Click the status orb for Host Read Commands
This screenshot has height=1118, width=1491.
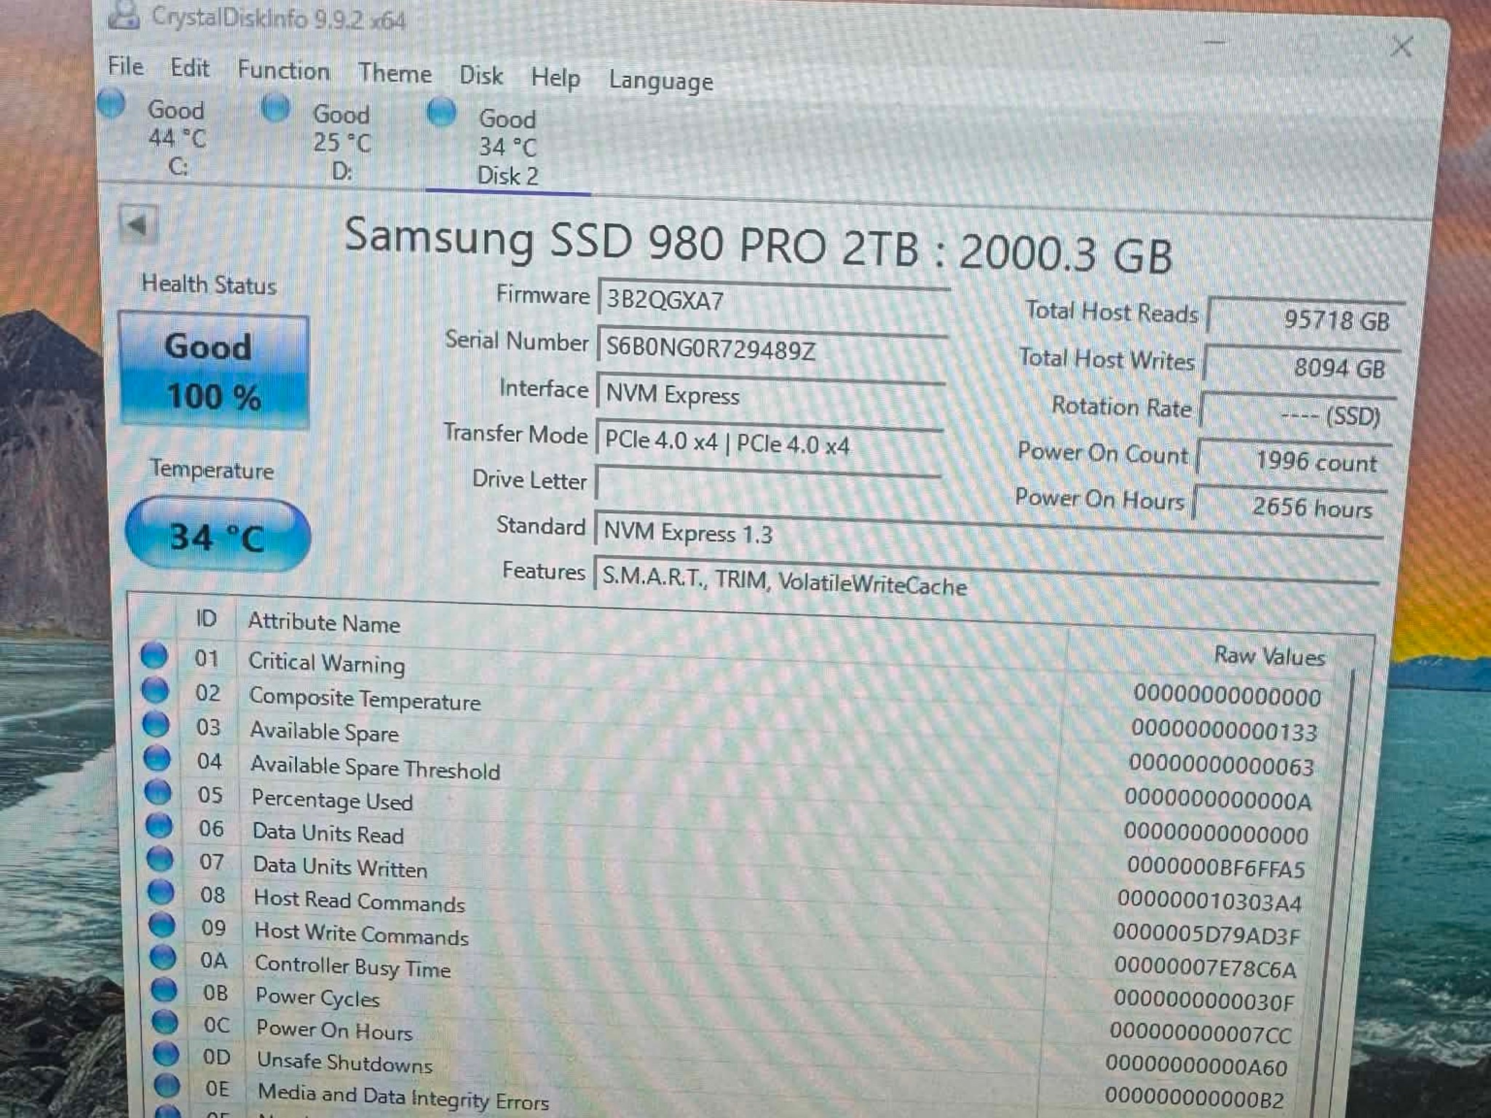(162, 892)
